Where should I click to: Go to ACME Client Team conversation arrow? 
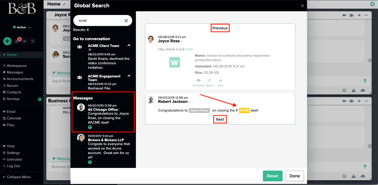(129, 45)
